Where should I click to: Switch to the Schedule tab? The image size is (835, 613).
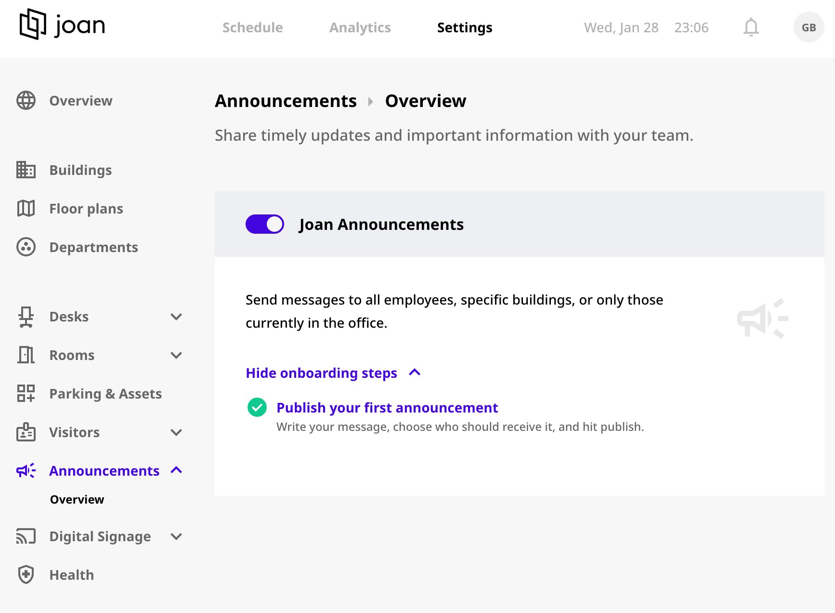click(252, 27)
